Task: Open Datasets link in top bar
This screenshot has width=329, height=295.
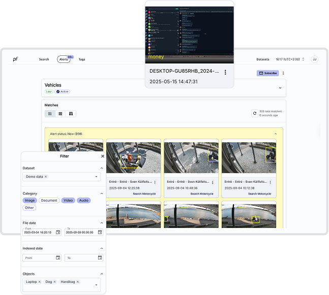Action: pos(262,59)
